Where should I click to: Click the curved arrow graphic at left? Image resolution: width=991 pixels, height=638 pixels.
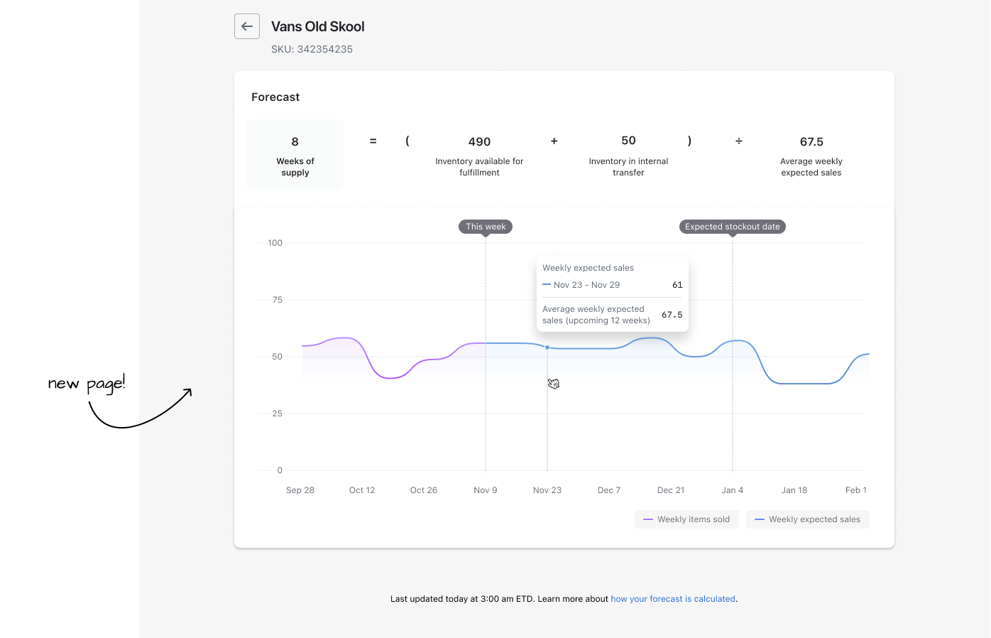(x=167, y=407)
